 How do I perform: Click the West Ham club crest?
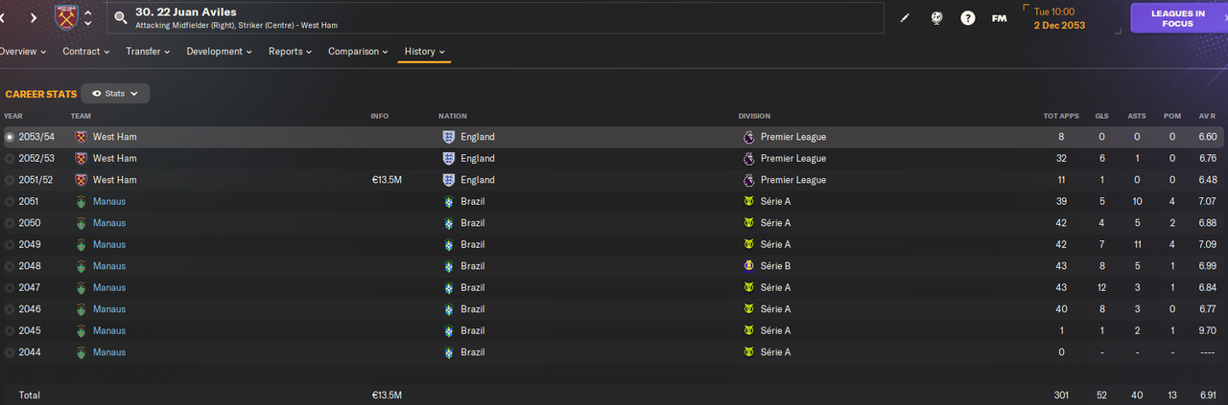coord(66,17)
